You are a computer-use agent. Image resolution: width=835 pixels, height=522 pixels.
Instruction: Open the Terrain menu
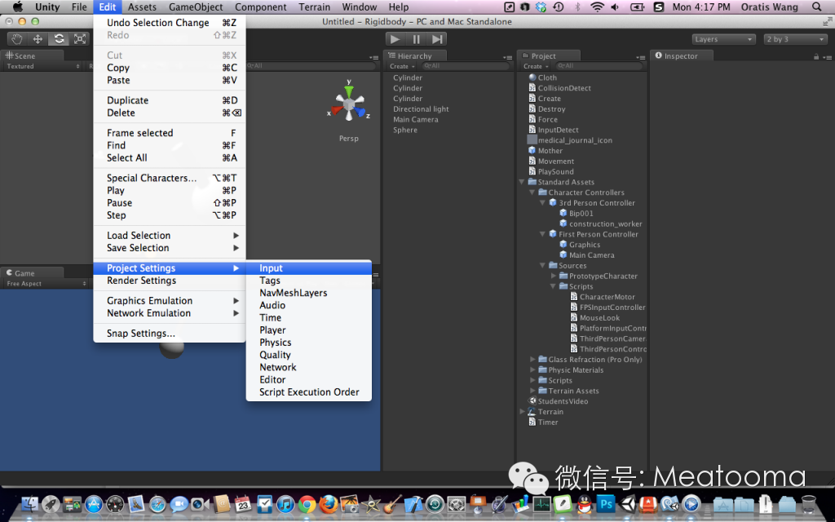click(x=314, y=7)
